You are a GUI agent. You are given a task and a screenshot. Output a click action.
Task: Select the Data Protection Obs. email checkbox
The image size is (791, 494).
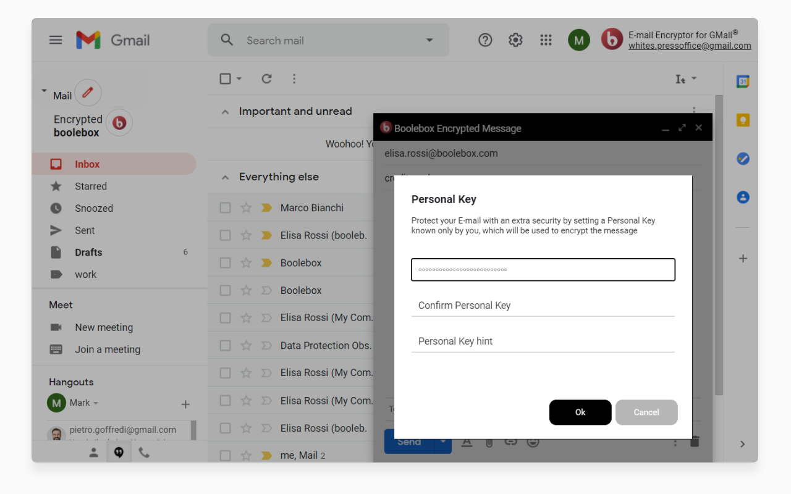click(x=225, y=346)
